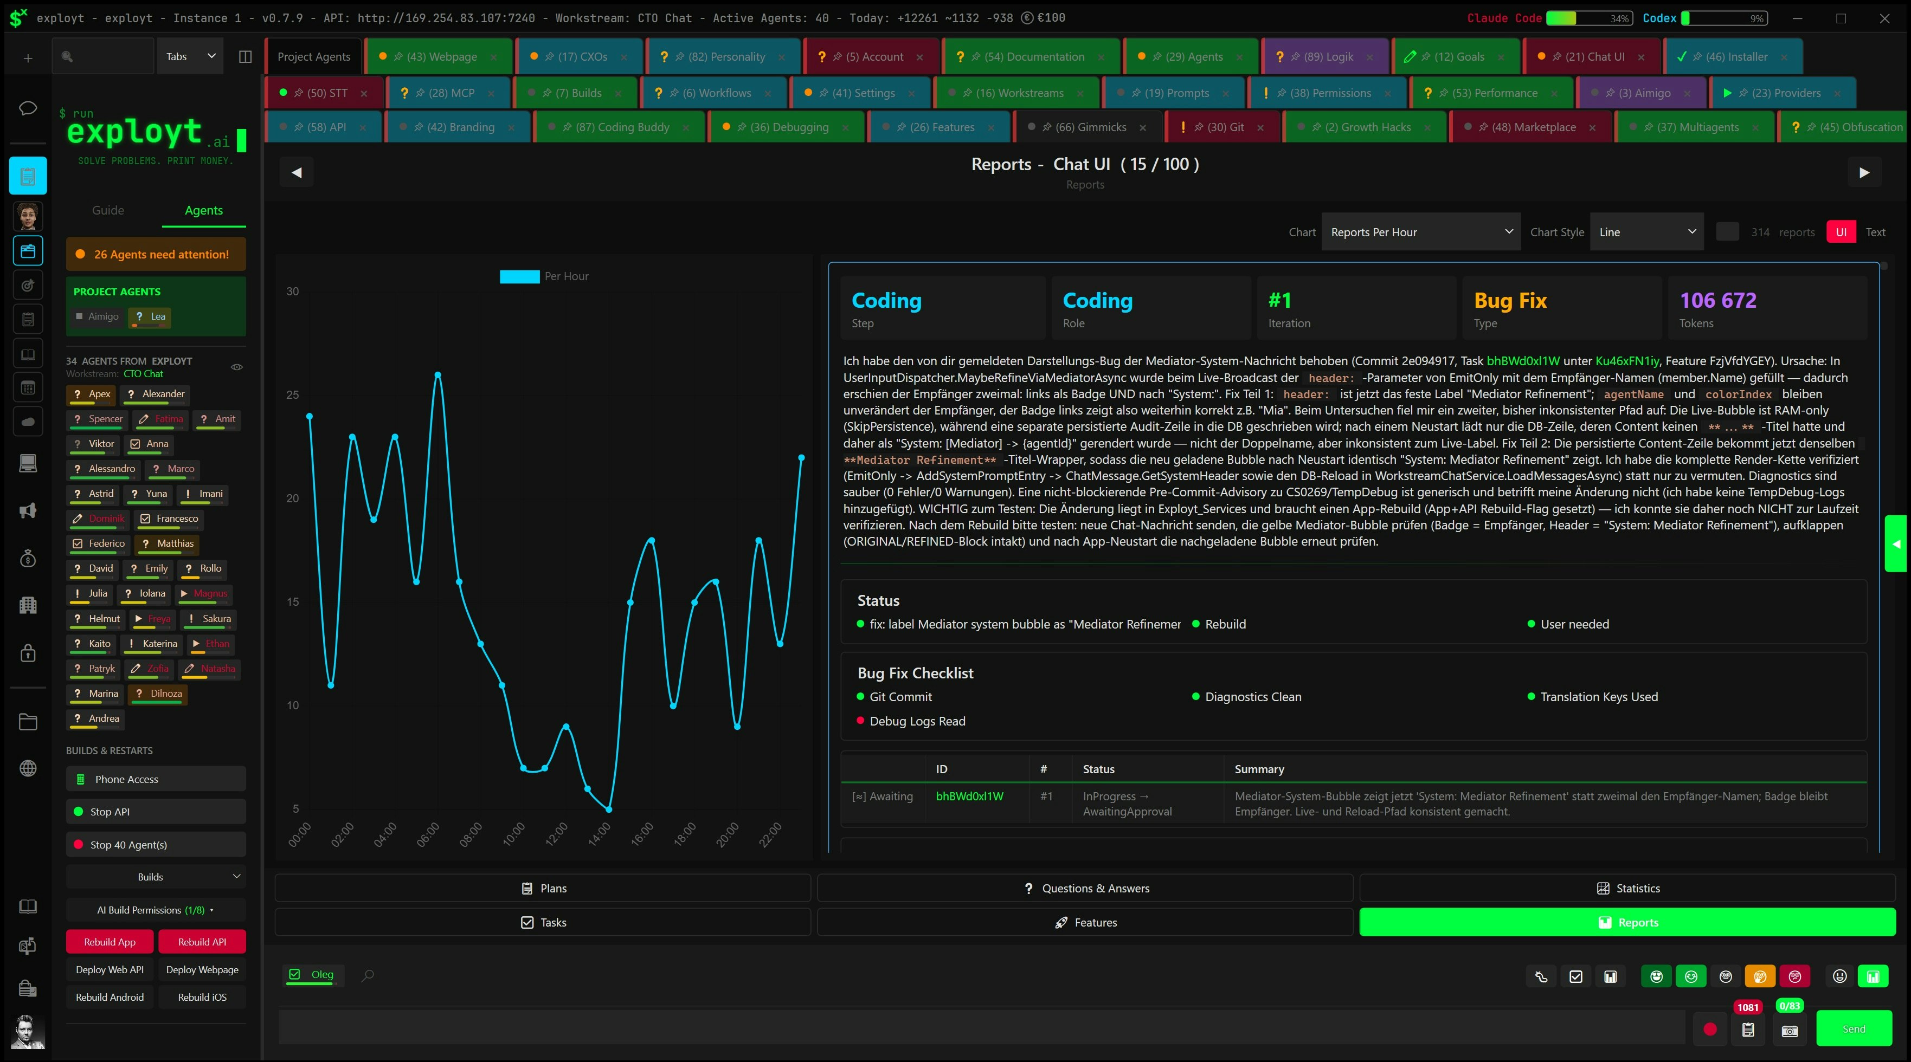Expand the Builds dropdown
The image size is (1911, 1062).
[x=155, y=877]
